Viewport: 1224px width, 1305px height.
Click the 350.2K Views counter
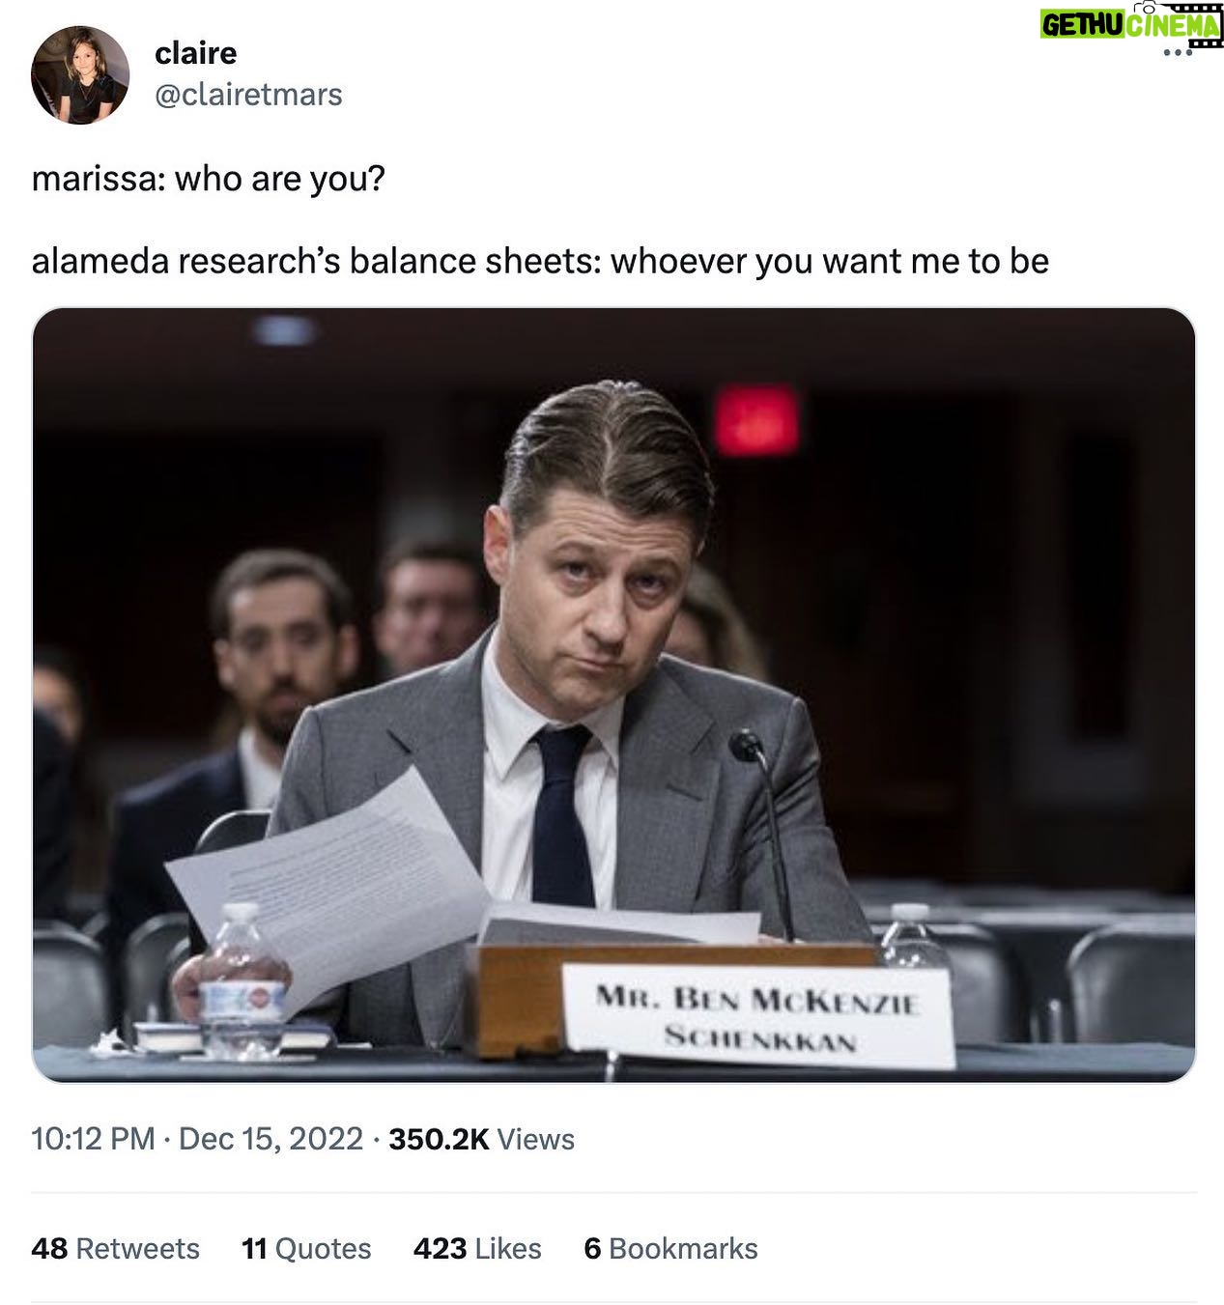(x=481, y=1139)
